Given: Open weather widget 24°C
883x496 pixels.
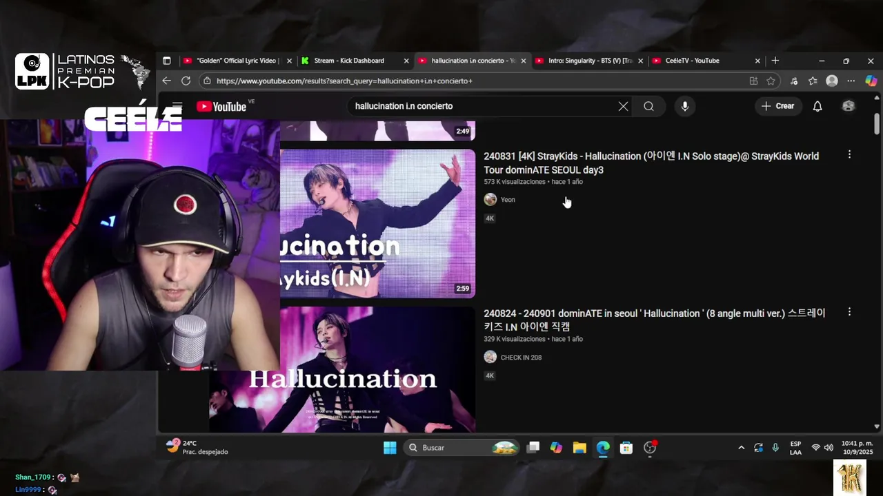Looking at the screenshot, I should [x=197, y=447].
